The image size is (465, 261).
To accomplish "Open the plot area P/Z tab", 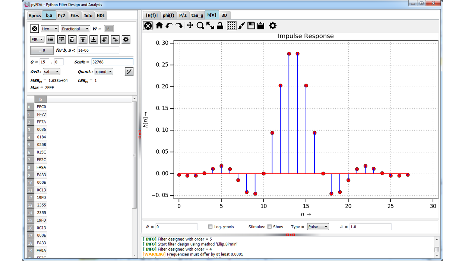I will pos(183,15).
